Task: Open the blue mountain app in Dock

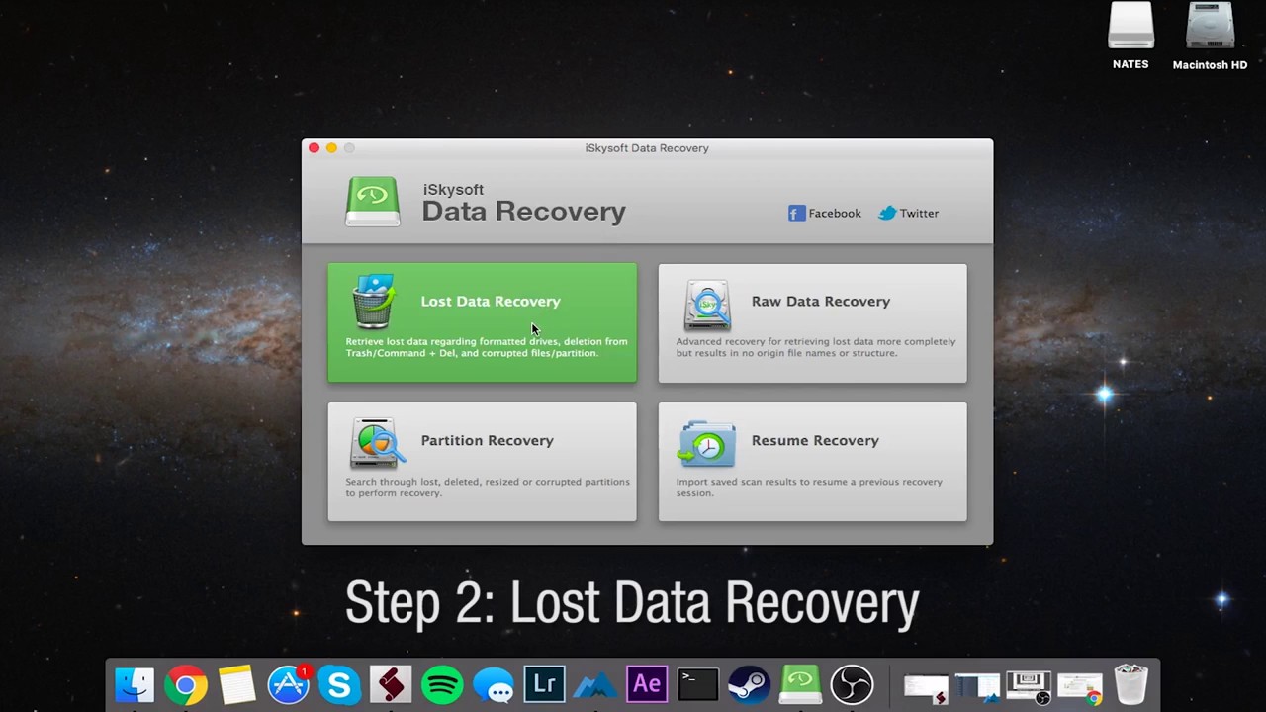Action: [x=595, y=685]
